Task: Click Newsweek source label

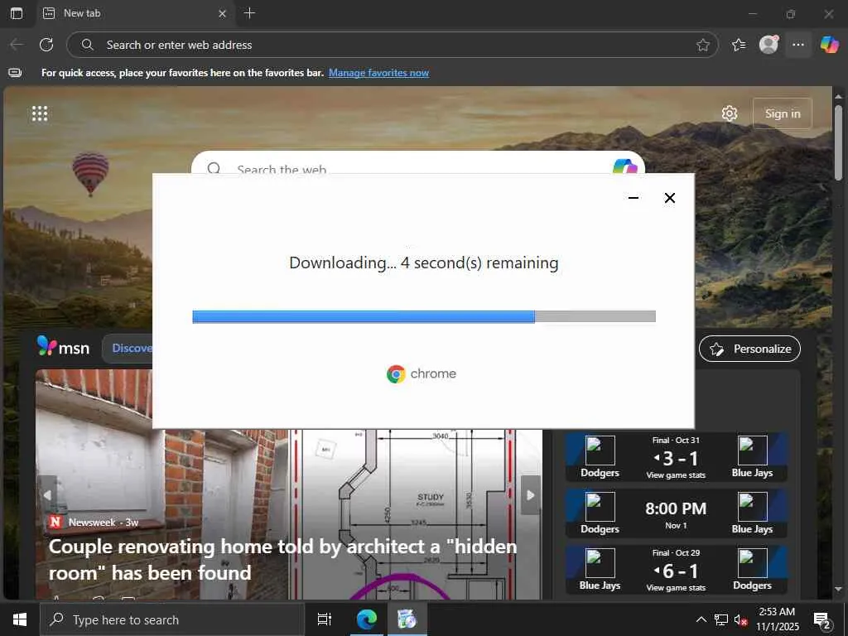Action: click(94, 522)
